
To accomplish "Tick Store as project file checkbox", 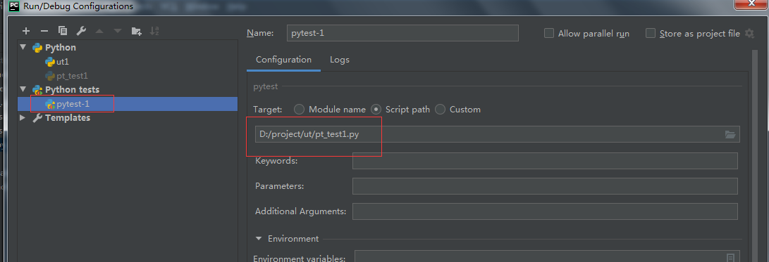I will [x=651, y=33].
